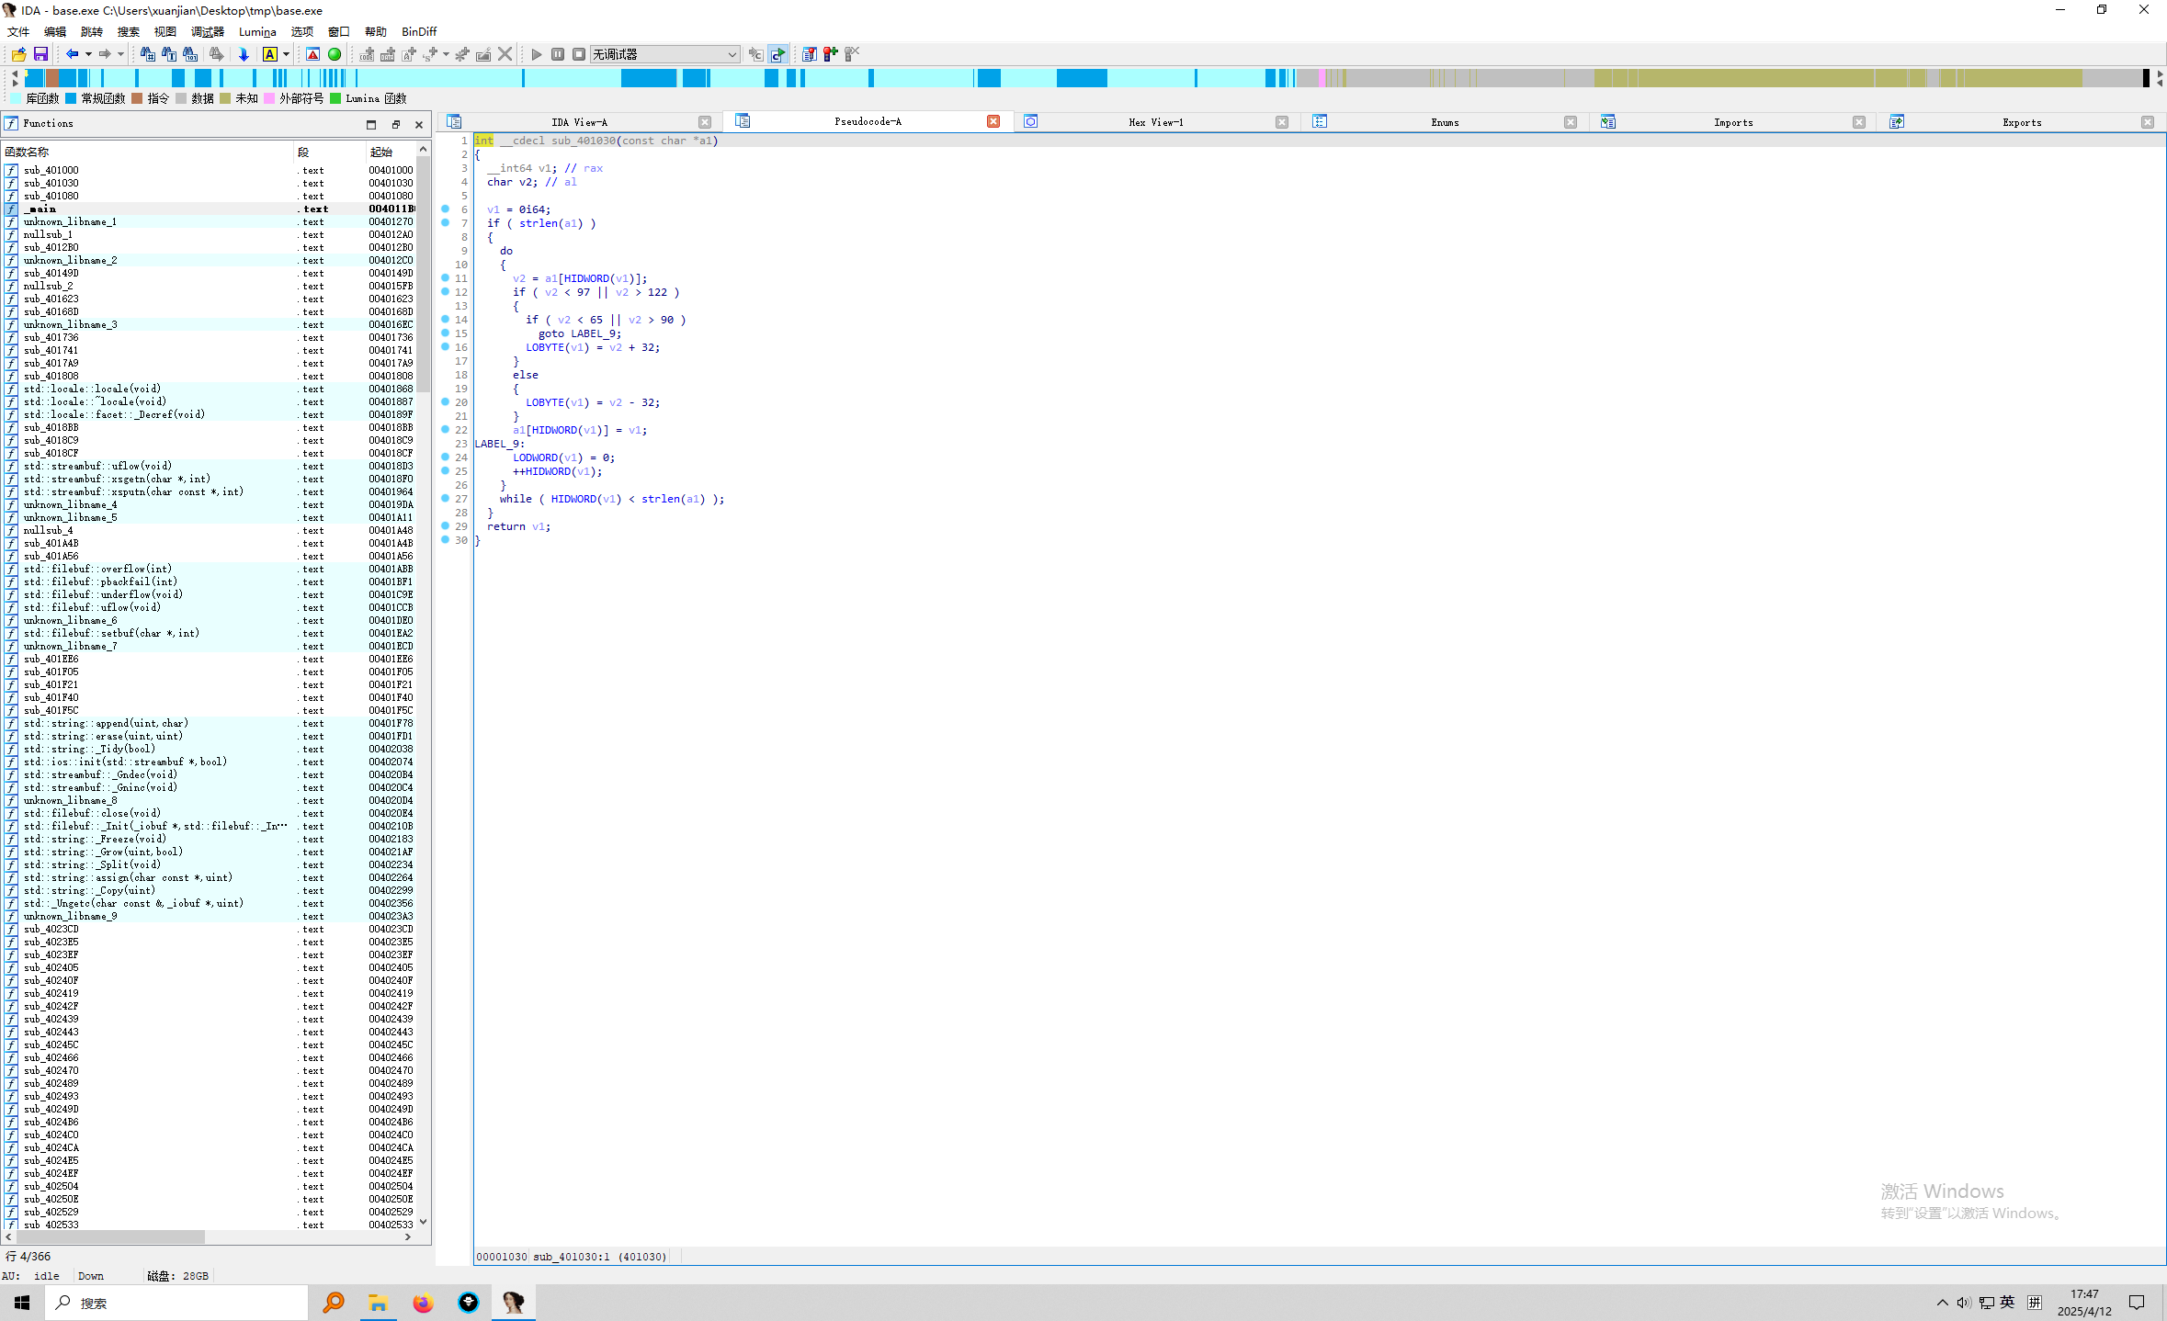Toggle breakpoint dot on line 6
The width and height of the screenshot is (2167, 1321).
click(446, 209)
